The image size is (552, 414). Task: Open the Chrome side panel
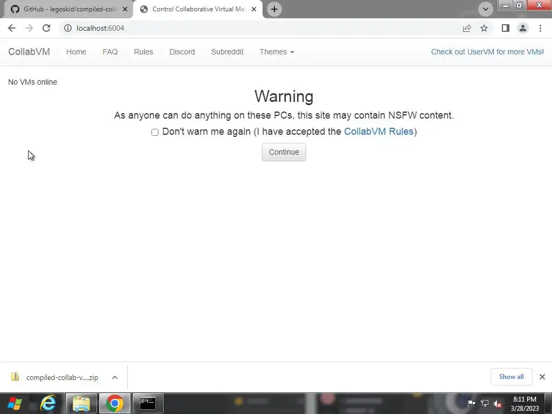(x=506, y=28)
